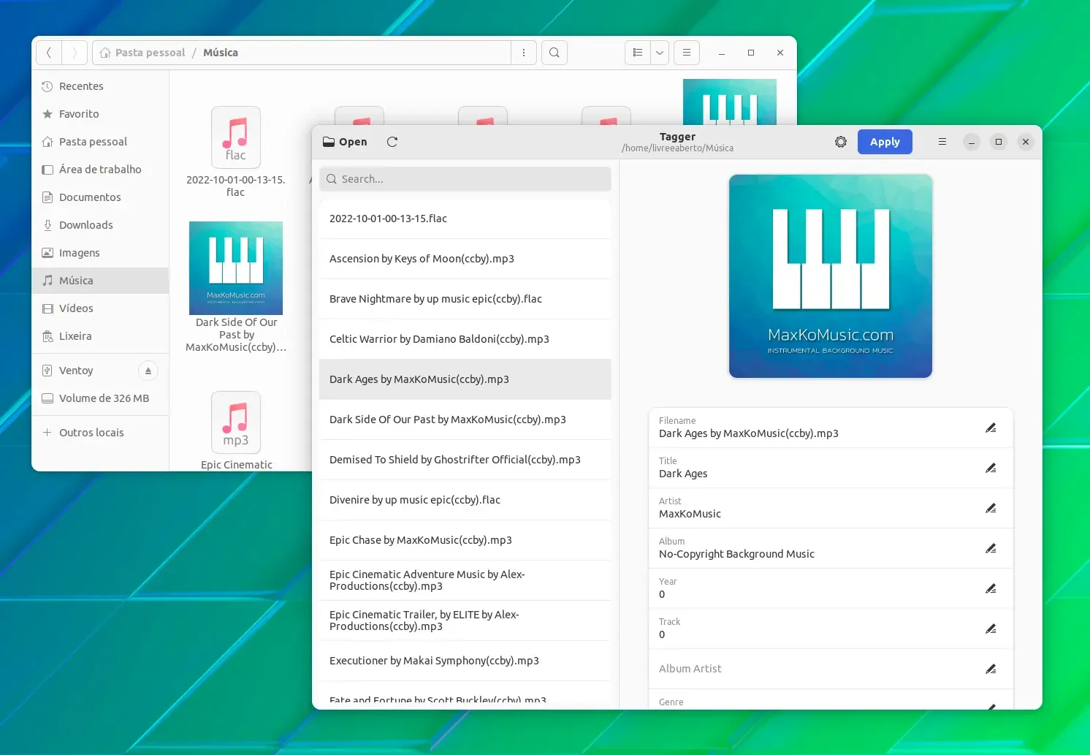Edit the Year field with its pencil icon
This screenshot has height=755, width=1090.
tap(991, 588)
